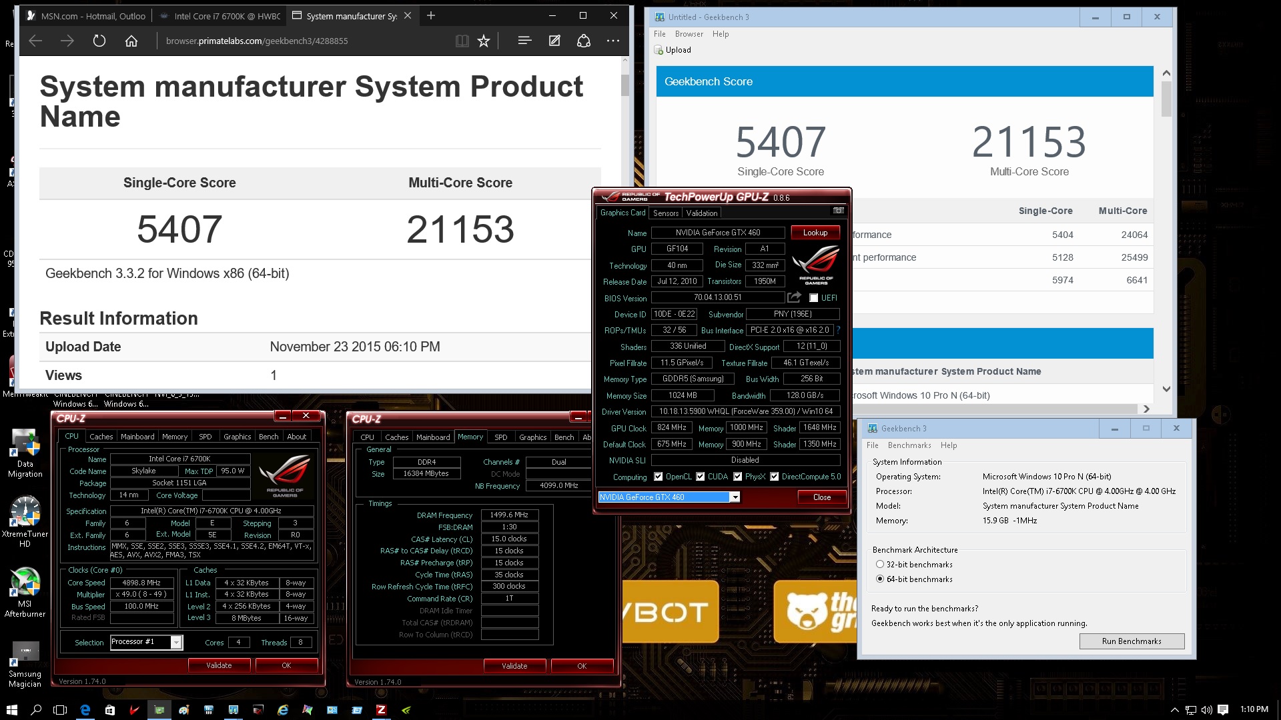This screenshot has height=720, width=1281.
Task: Click the Edge forward arrow
Action: 67,41
